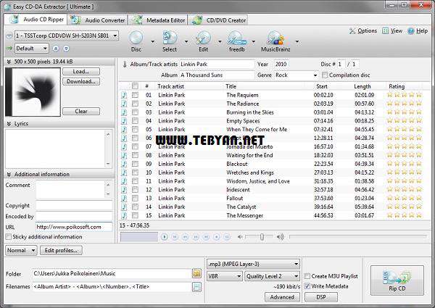Click the album cover thumbnail
Screen dimensions: 435x308
[x=33, y=92]
